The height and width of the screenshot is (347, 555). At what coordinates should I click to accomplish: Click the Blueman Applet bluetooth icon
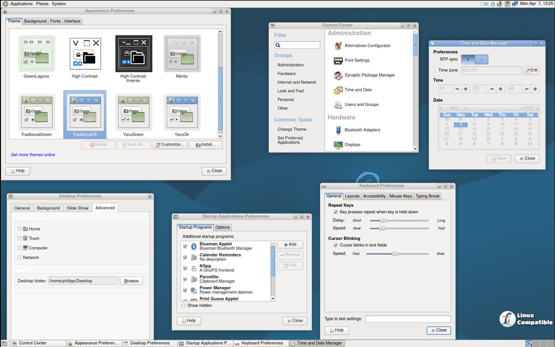[194, 246]
